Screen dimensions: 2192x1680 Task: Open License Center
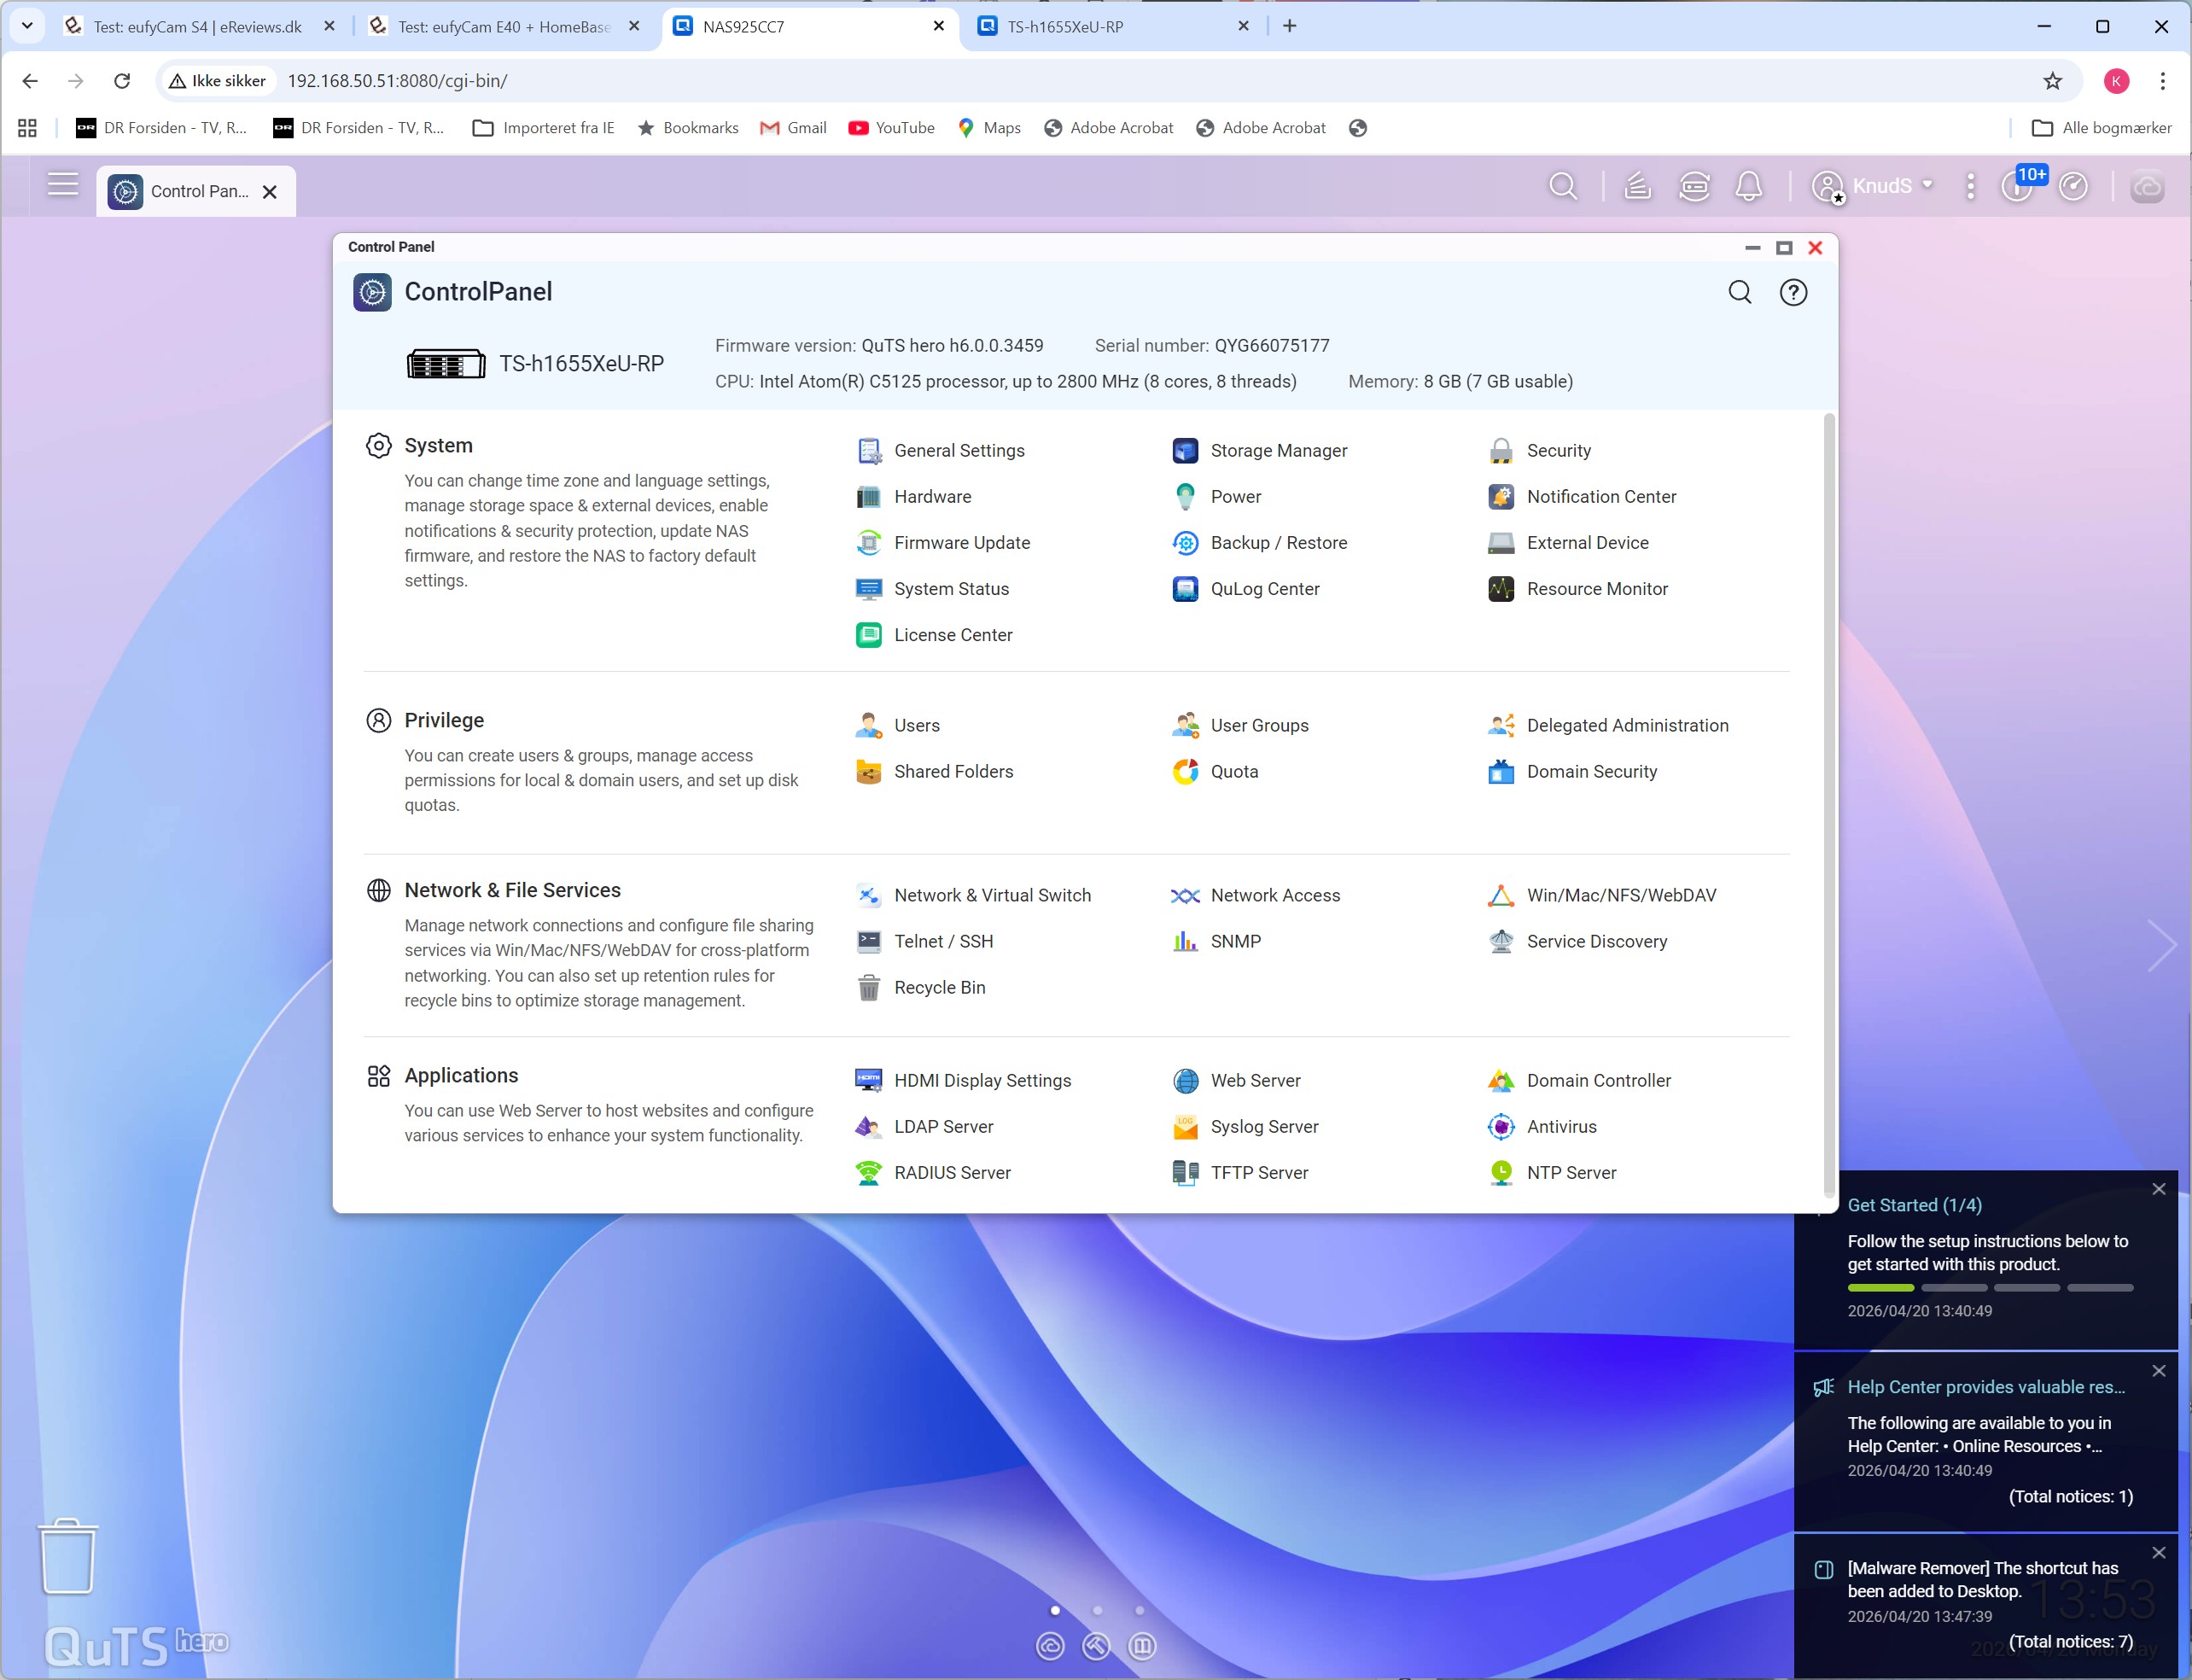coord(934,635)
